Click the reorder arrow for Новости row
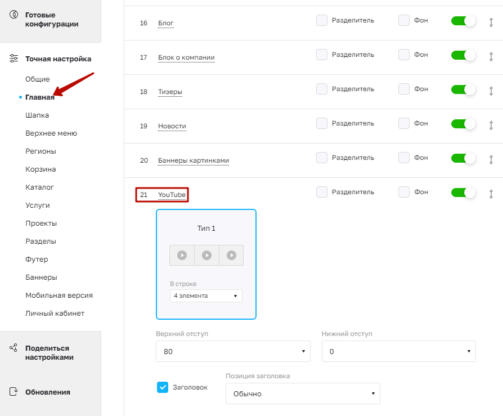The height and width of the screenshot is (416, 503). 491,126
